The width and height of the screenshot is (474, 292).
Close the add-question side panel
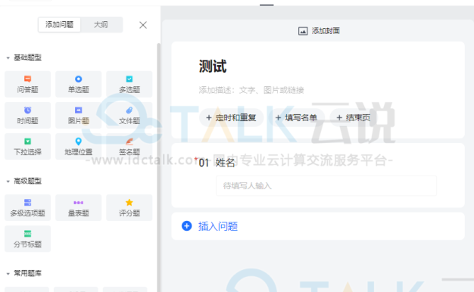point(143,25)
